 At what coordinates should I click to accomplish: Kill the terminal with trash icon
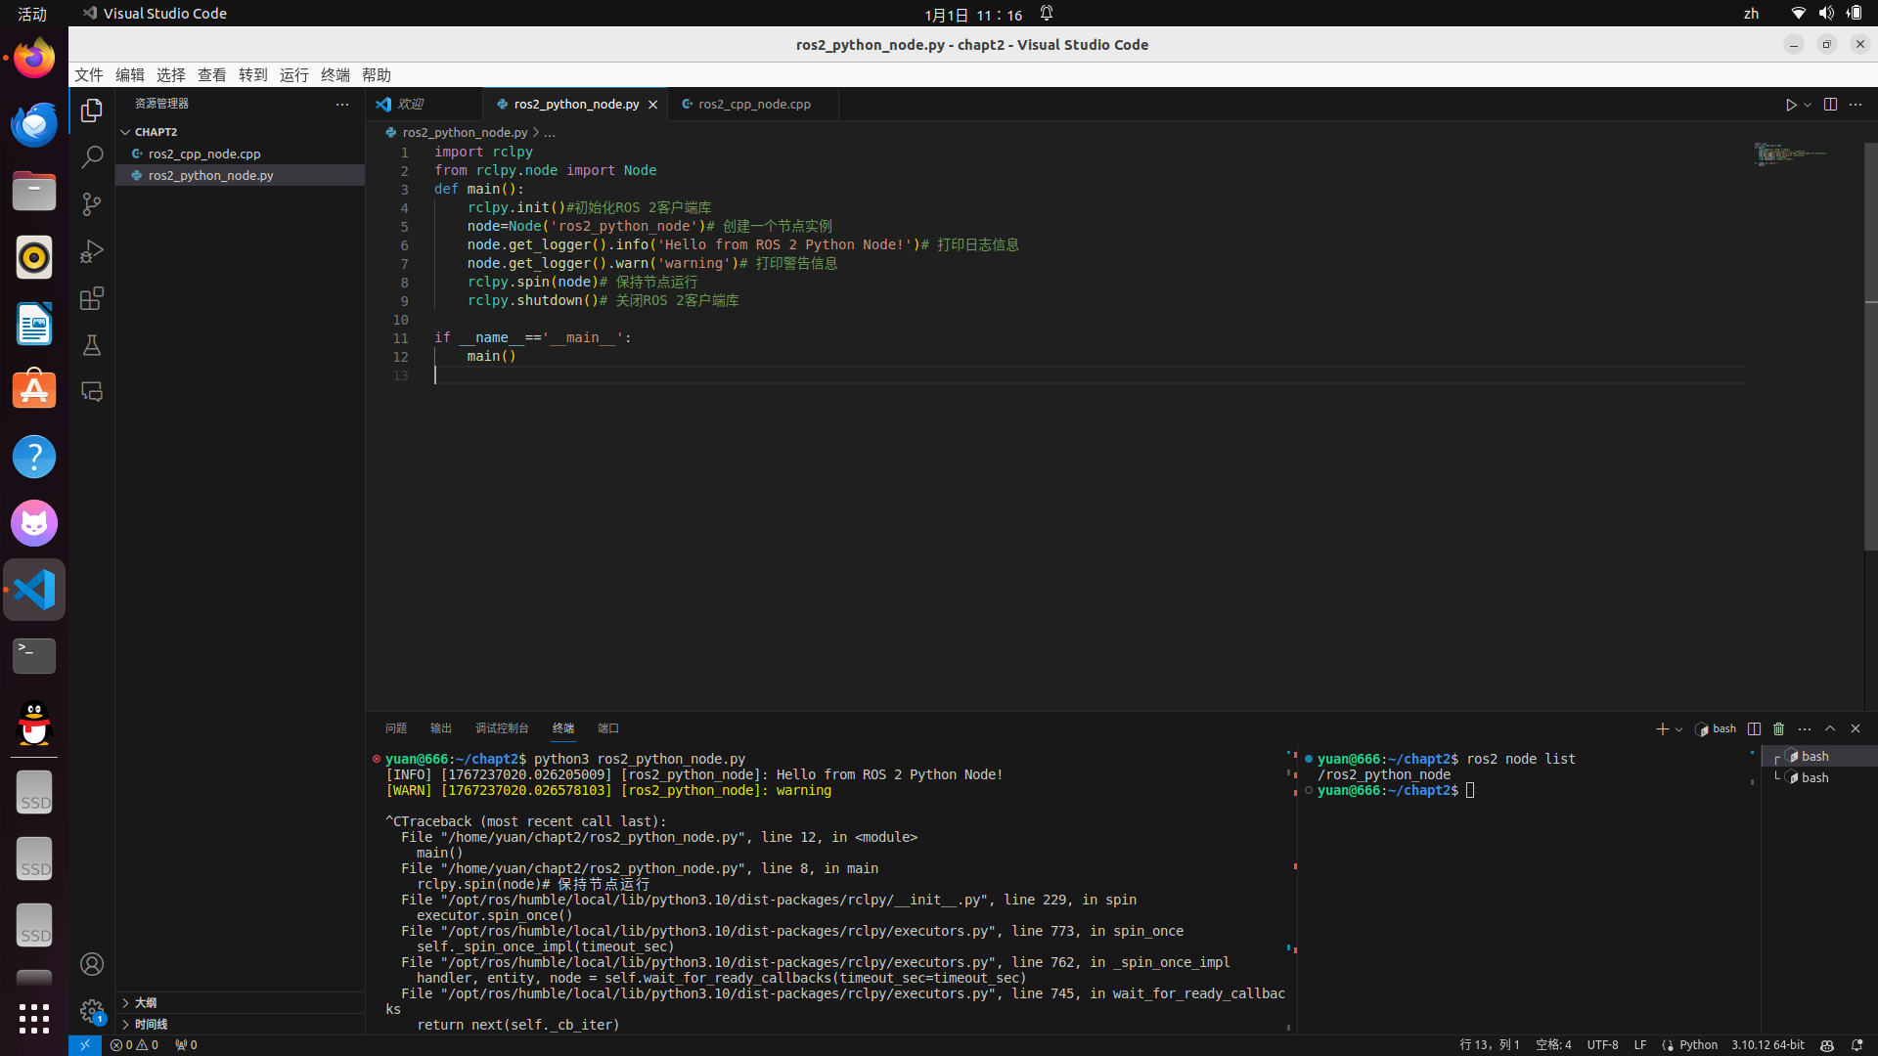pos(1779,728)
